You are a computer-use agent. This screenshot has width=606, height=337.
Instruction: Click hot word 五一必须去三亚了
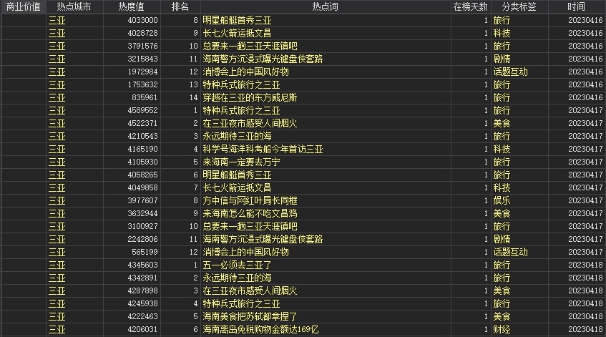coord(237,265)
